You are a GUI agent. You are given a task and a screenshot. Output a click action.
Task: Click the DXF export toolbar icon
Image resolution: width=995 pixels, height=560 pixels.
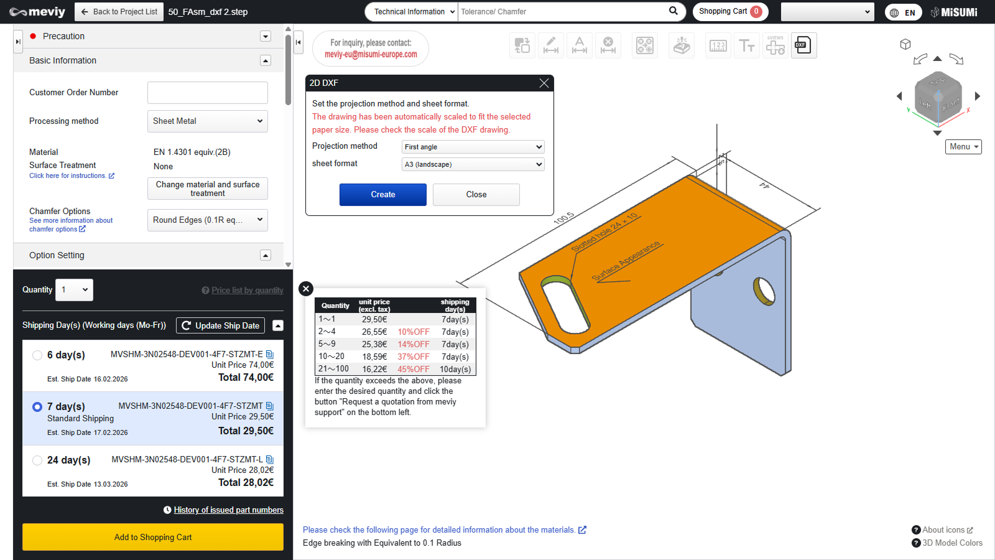[x=803, y=45]
